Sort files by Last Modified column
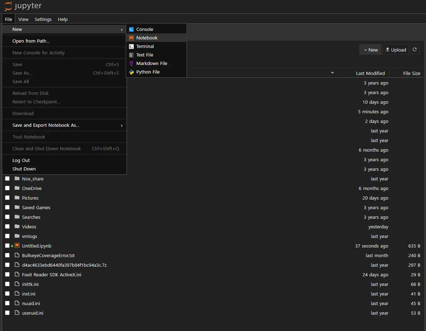 pyautogui.click(x=370, y=73)
